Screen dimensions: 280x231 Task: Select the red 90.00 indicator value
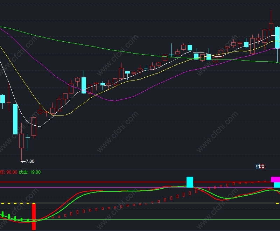12,172
